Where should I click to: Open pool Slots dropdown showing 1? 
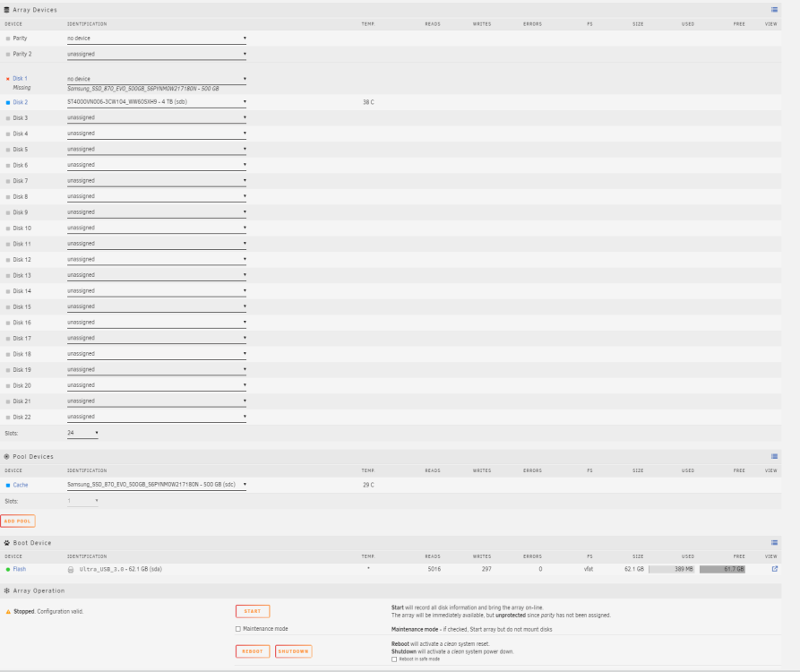tap(82, 501)
